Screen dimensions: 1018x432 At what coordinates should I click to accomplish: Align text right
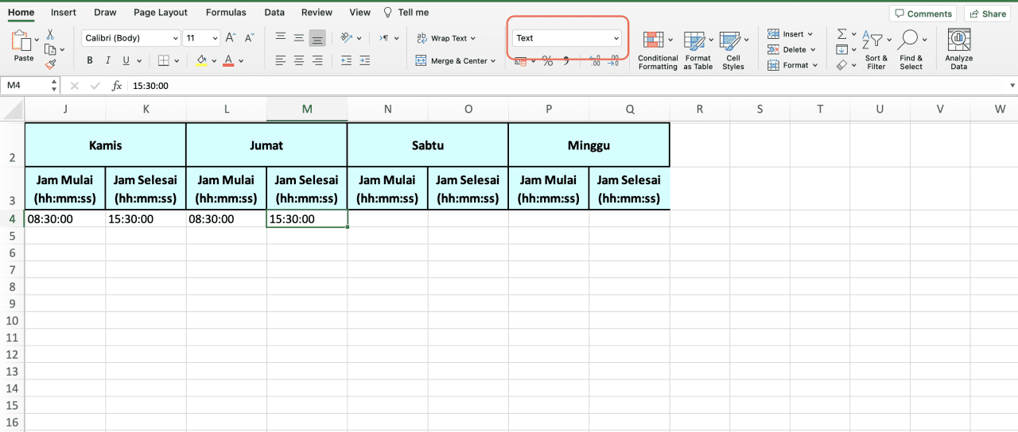317,60
